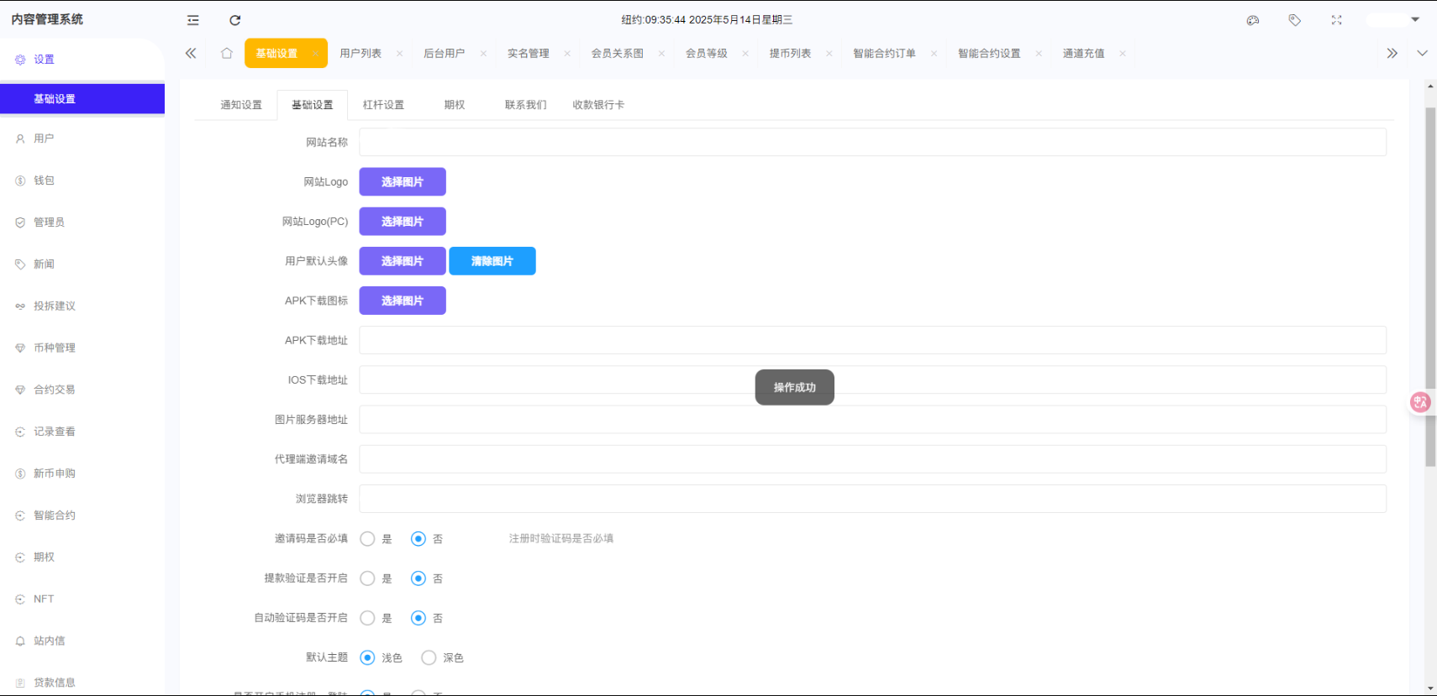Collapse the sidebar with the menu fold icon
The width and height of the screenshot is (1437, 696).
(193, 20)
